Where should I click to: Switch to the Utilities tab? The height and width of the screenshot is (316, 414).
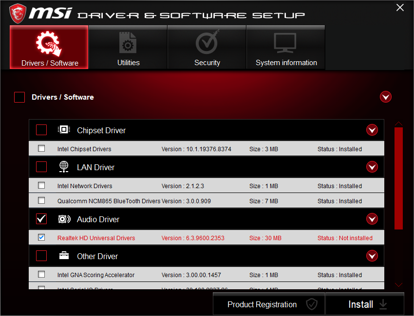128,47
